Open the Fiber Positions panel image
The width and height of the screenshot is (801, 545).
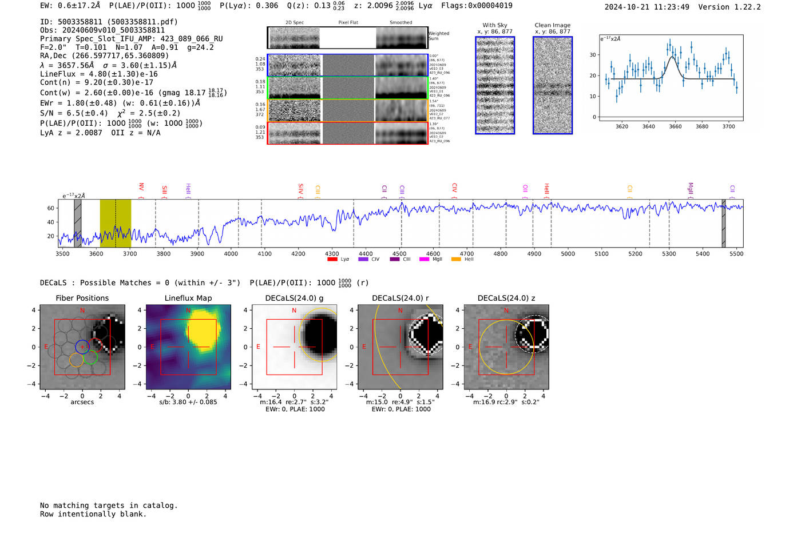point(82,347)
